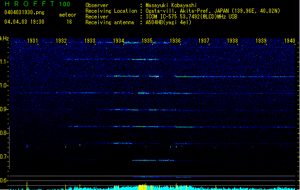
Task: Click the 'Receiving Location' label
Action: pos(111,11)
